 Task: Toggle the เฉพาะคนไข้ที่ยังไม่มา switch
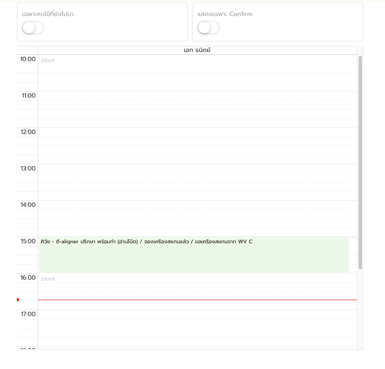[x=33, y=27]
